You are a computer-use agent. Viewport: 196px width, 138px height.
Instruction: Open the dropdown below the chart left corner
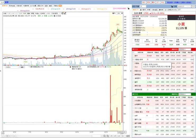(12, 67)
